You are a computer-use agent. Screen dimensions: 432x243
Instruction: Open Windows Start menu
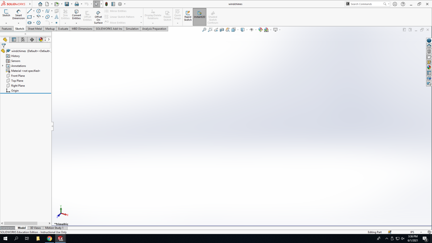pos(5,238)
